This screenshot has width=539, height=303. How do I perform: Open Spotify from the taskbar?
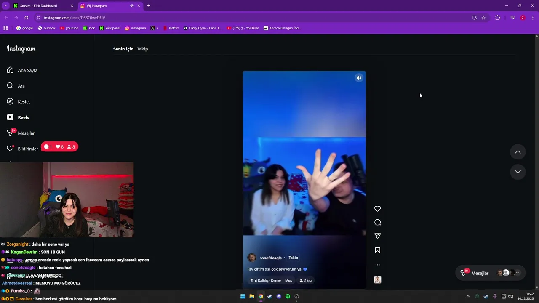click(x=288, y=296)
